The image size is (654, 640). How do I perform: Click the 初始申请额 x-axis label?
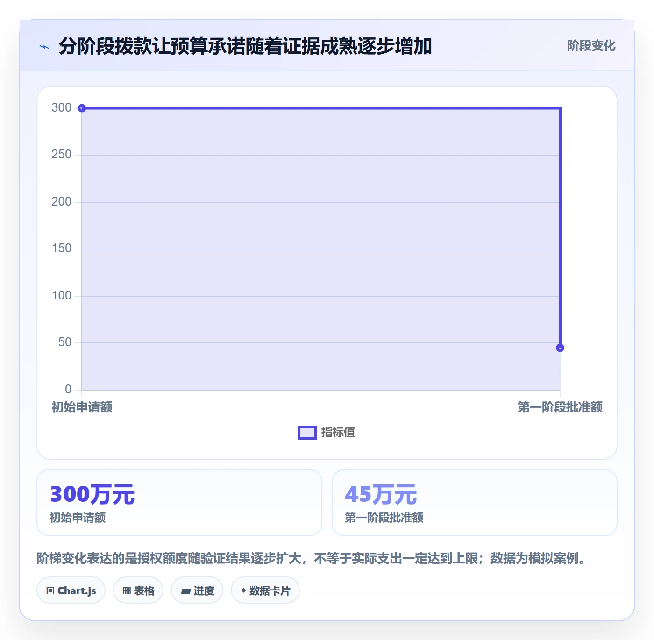point(82,407)
